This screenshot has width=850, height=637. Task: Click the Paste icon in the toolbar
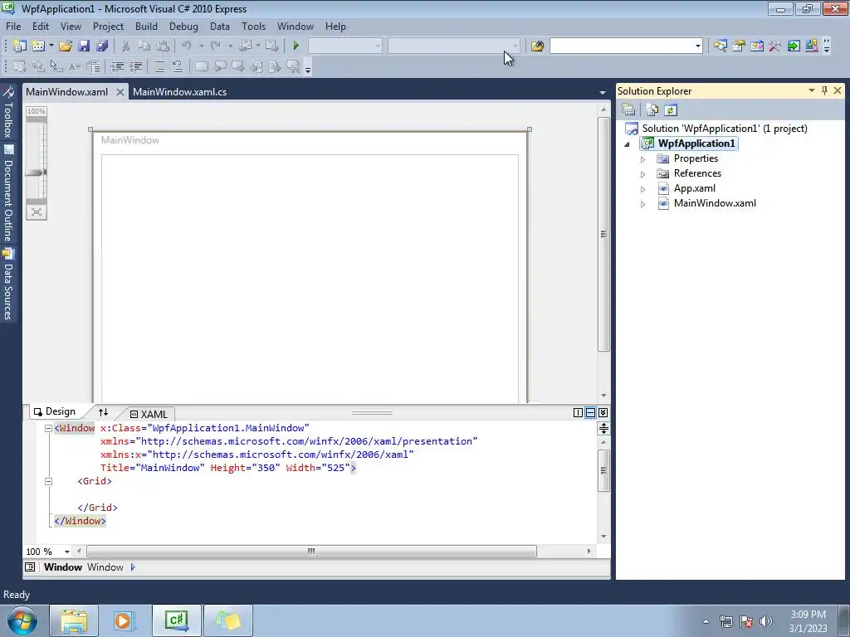163,46
